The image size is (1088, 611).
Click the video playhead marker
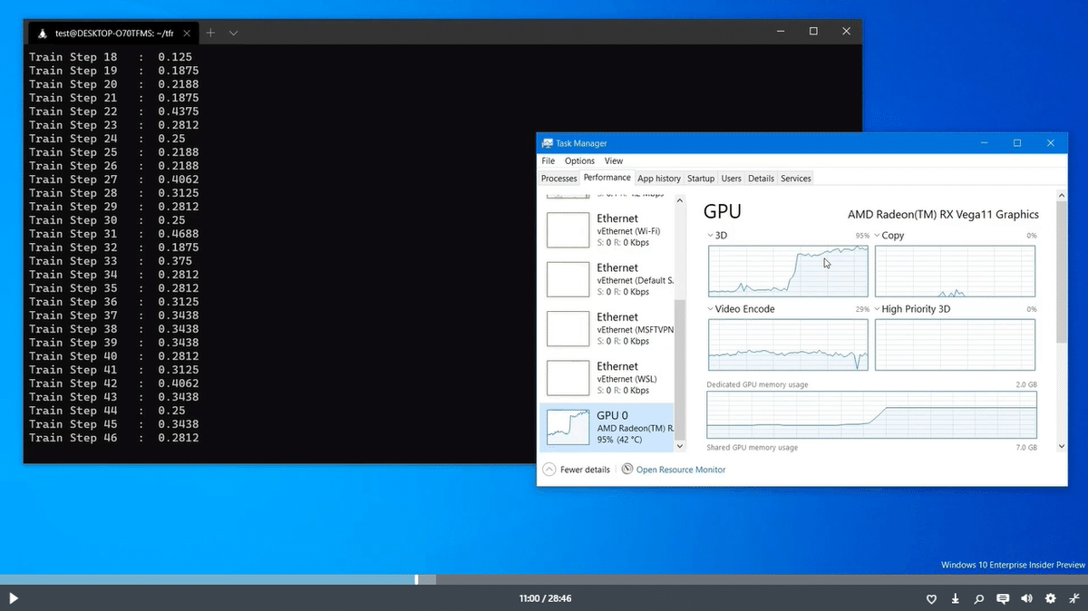pos(416,579)
